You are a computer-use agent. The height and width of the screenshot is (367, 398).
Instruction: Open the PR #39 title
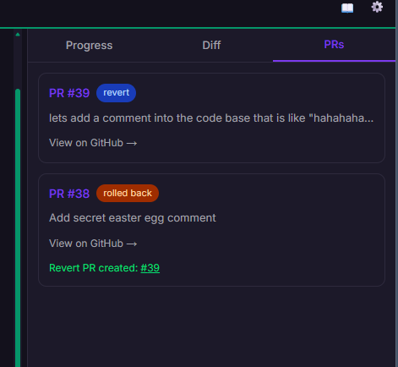(69, 93)
